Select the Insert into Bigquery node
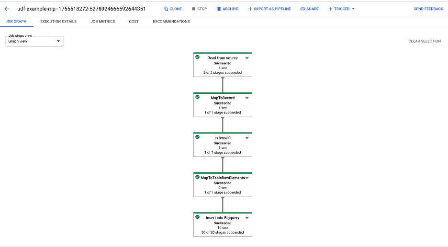The width and height of the screenshot is (448, 247). [x=223, y=225]
